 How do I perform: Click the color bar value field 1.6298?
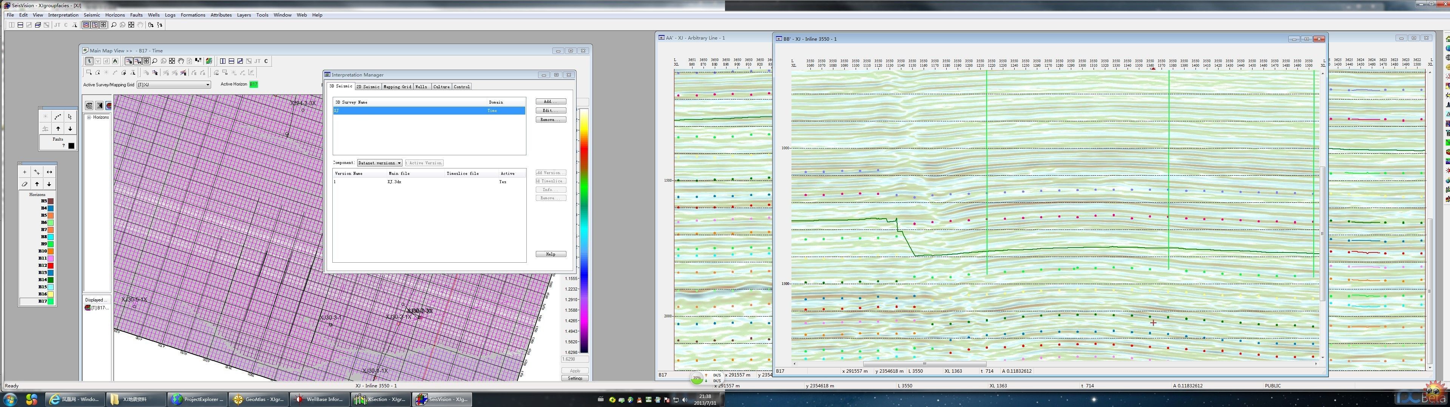[x=575, y=359]
